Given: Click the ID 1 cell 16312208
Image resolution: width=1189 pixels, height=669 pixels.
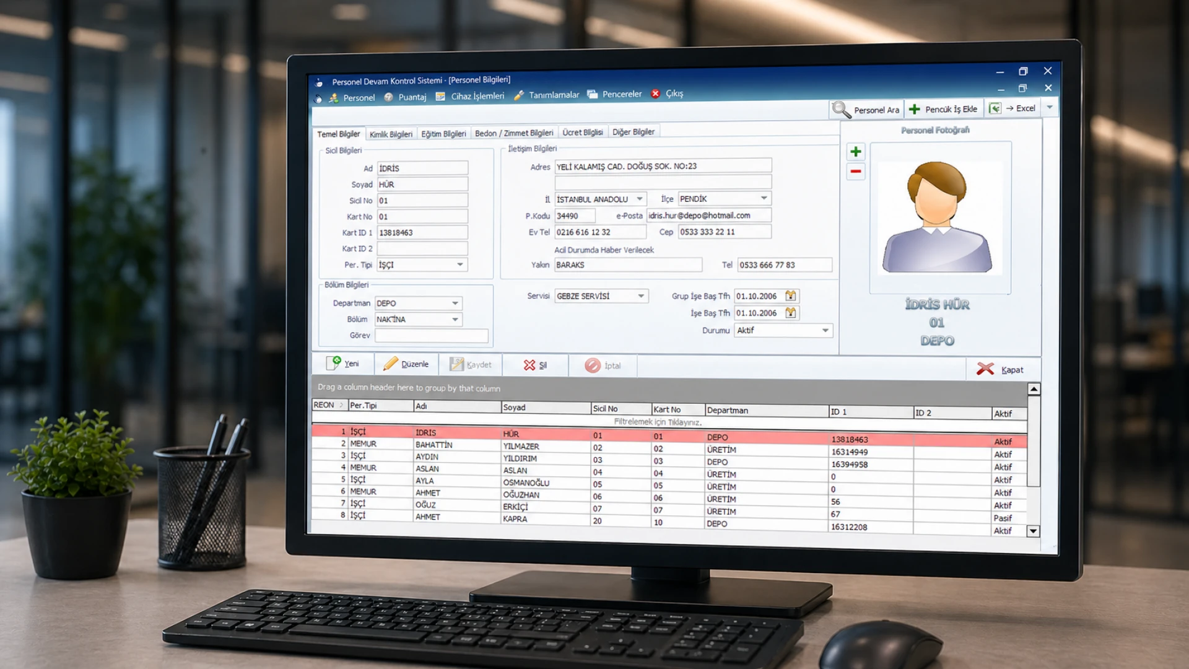Looking at the screenshot, I should [x=871, y=527].
